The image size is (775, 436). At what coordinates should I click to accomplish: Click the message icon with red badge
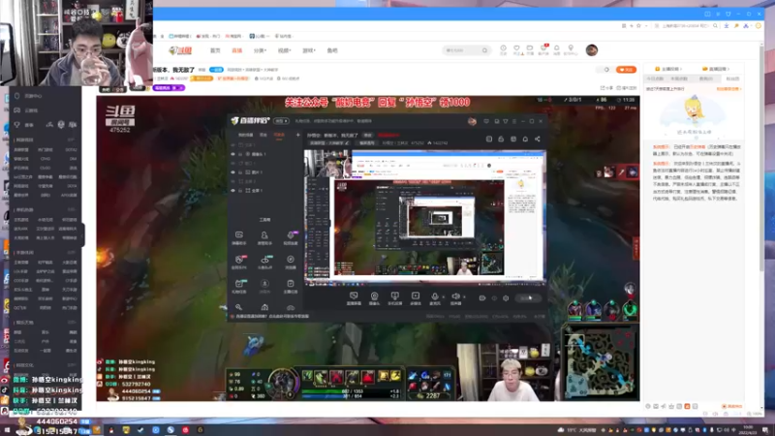point(543,49)
